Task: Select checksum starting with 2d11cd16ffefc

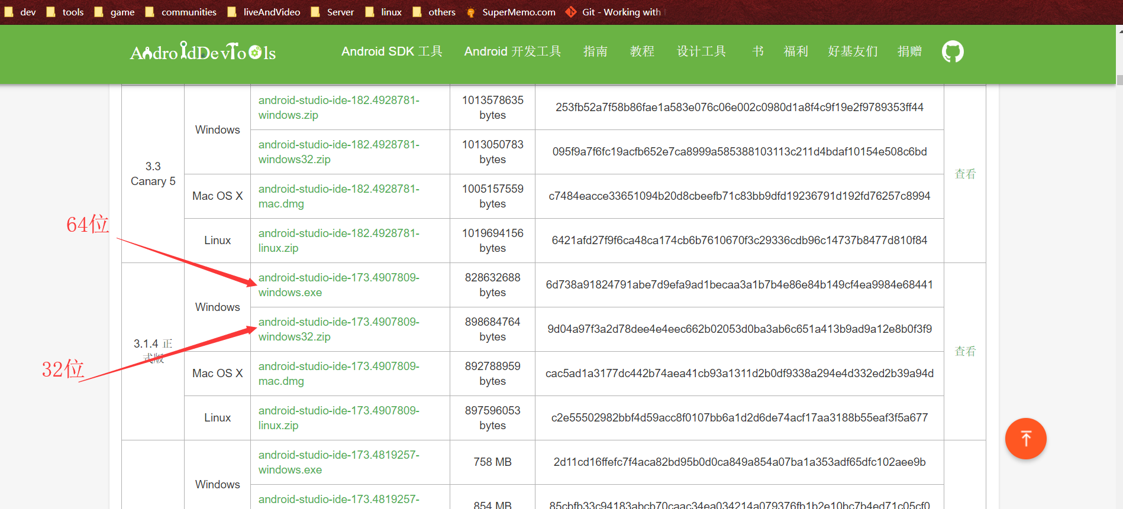Action: 739,462
